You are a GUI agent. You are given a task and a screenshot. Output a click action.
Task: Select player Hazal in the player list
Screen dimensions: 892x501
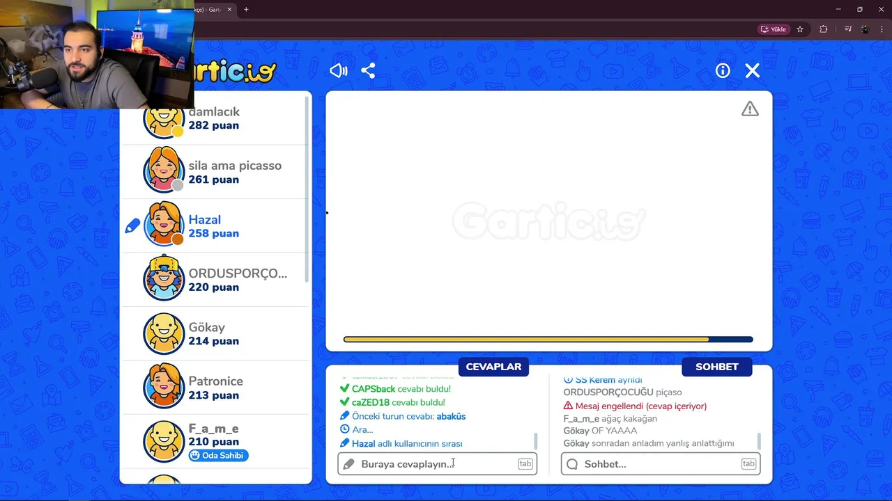click(215, 226)
